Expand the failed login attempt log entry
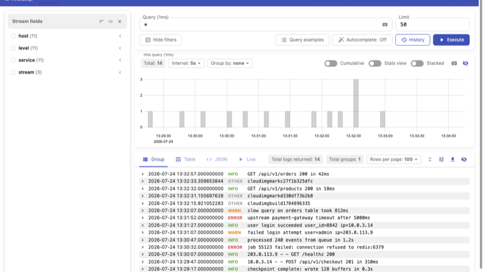 point(142,232)
